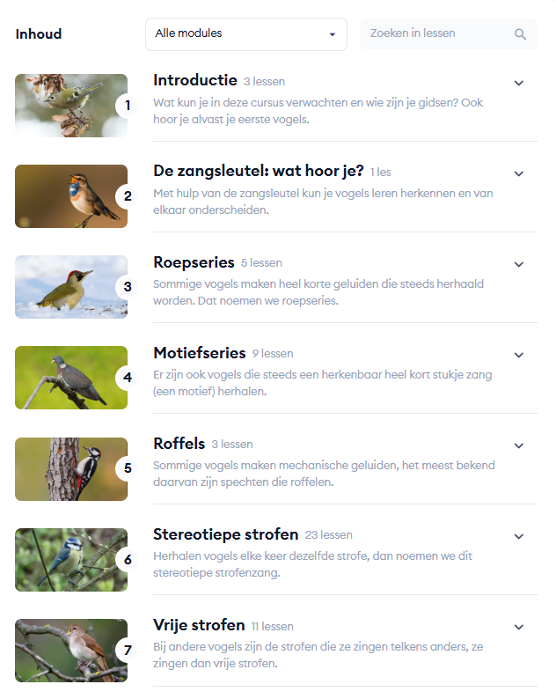Click the blue tit thumbnail
The width and height of the screenshot is (556, 699).
pos(70,559)
